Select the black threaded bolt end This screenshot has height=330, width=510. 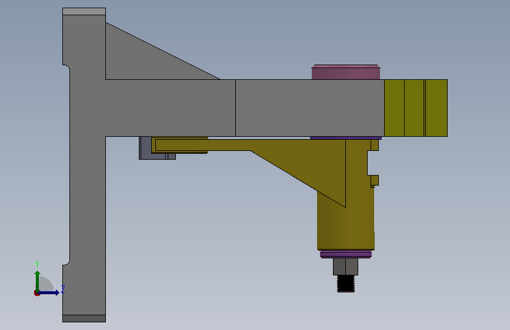click(x=346, y=284)
